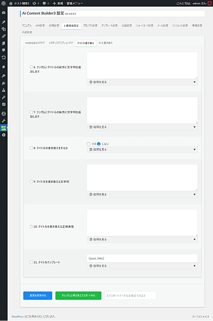Switch to the API設定 tab
Viewport: 213px width, 321px height.
(40, 25)
